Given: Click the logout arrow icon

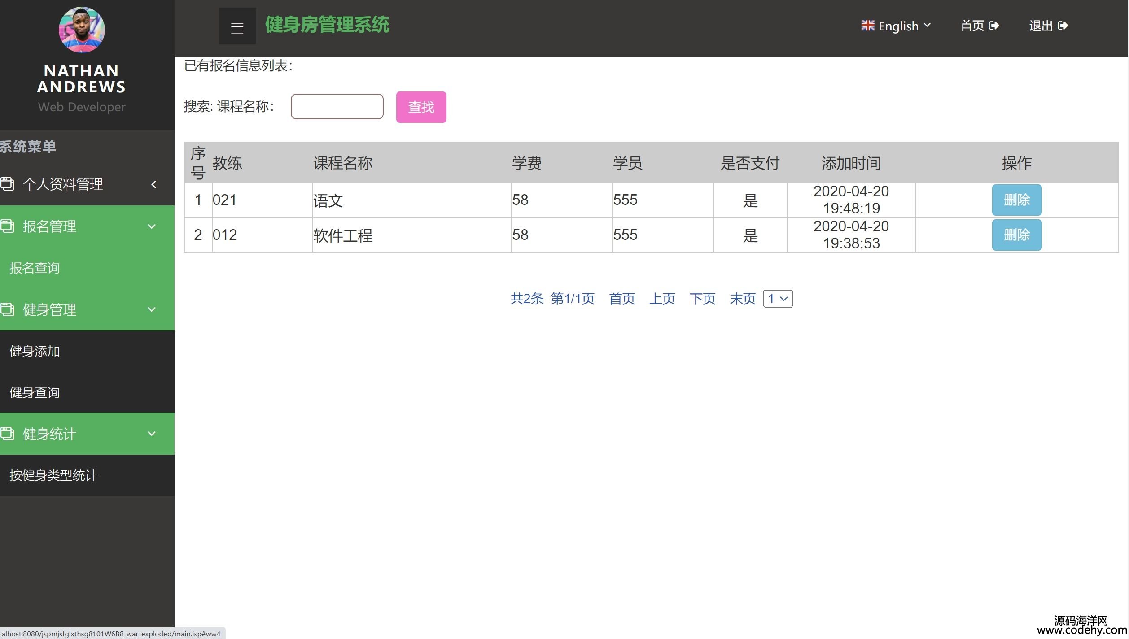Looking at the screenshot, I should [1063, 26].
